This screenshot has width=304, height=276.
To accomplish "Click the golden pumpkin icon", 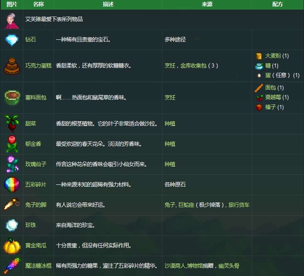I will coord(12,245).
